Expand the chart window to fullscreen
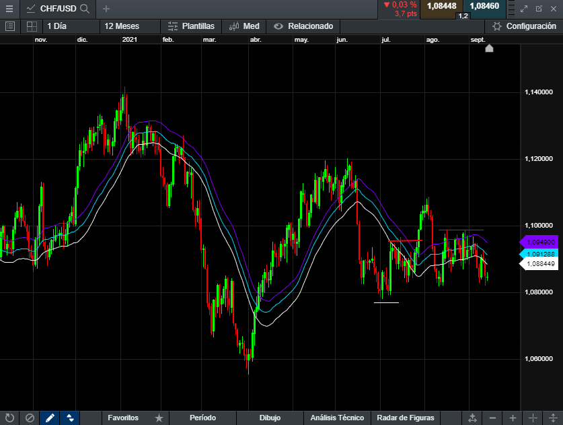Viewport: 563px width, 425px height. (x=524, y=9)
